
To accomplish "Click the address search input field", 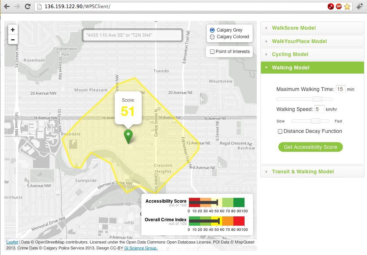I will 132,35.
